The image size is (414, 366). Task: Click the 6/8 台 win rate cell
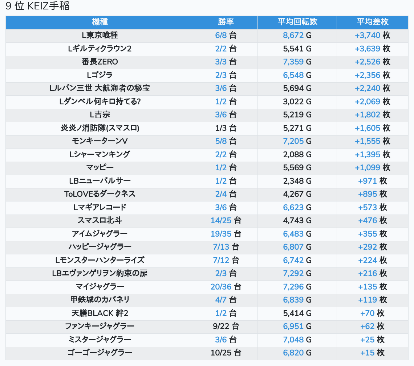click(x=226, y=35)
